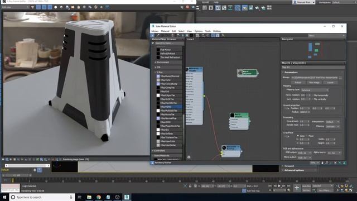Click the VRayHDRI Map #4 node in the view
Image resolution: width=357 pixels, height=201 pixels.
click(x=247, y=73)
